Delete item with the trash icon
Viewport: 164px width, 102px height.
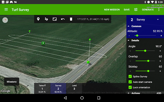71,19
